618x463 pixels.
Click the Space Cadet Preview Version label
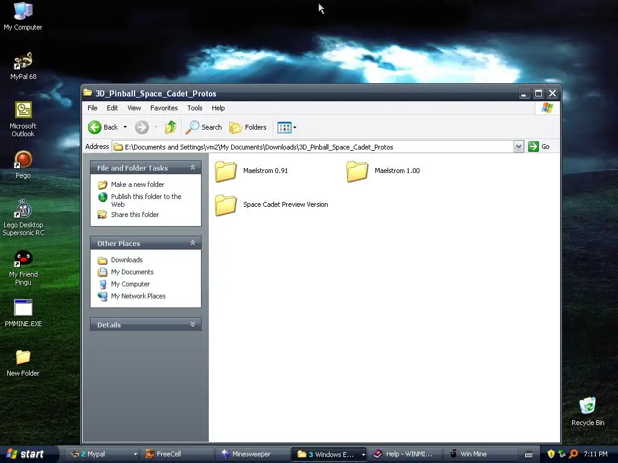coord(285,204)
